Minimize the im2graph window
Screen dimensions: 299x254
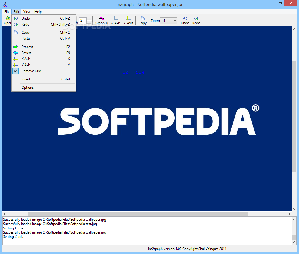[273, 3]
